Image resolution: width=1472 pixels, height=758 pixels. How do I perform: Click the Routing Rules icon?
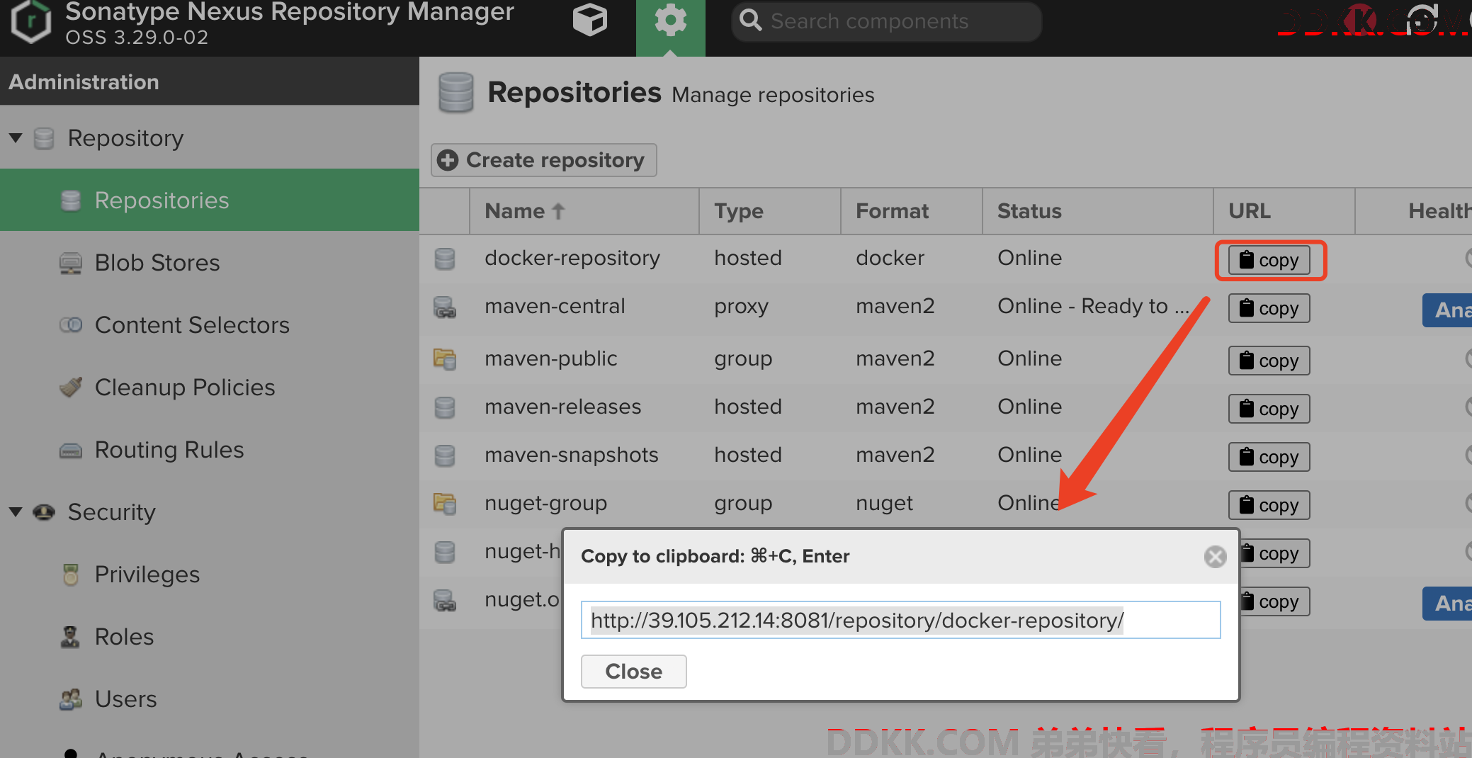tap(70, 451)
